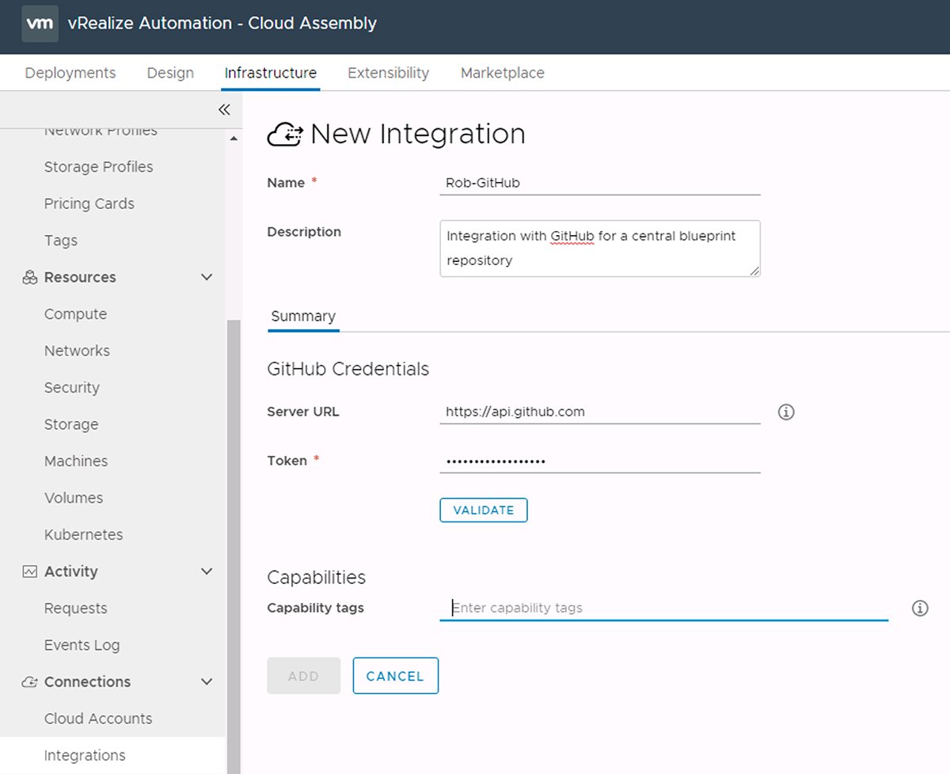
Task: Click the VALIDATE button
Action: pos(483,510)
